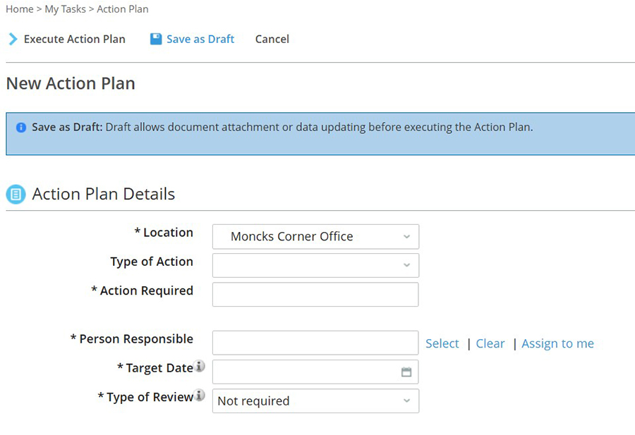The height and width of the screenshot is (435, 635).
Task: Click the info icon next to Type of Review
Action: pyautogui.click(x=199, y=395)
